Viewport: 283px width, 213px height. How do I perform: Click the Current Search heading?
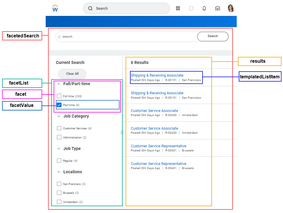(70, 62)
